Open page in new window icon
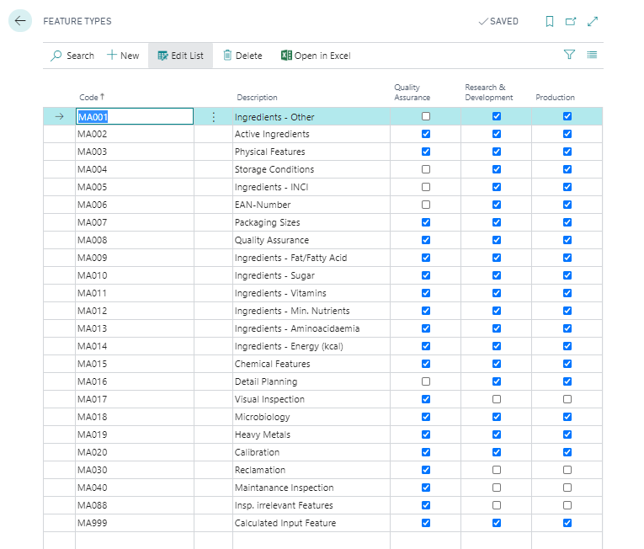The width and height of the screenshot is (644, 549). pyautogui.click(x=571, y=21)
